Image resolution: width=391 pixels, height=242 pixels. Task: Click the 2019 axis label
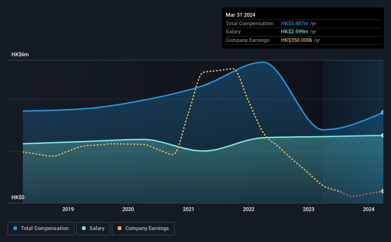(x=68, y=209)
